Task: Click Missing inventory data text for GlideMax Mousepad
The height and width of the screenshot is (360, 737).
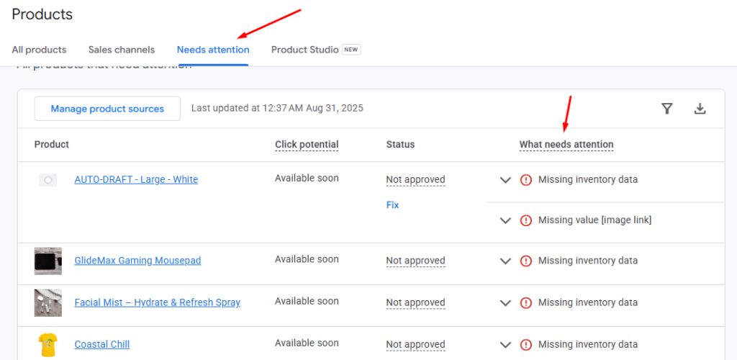Action: (588, 261)
